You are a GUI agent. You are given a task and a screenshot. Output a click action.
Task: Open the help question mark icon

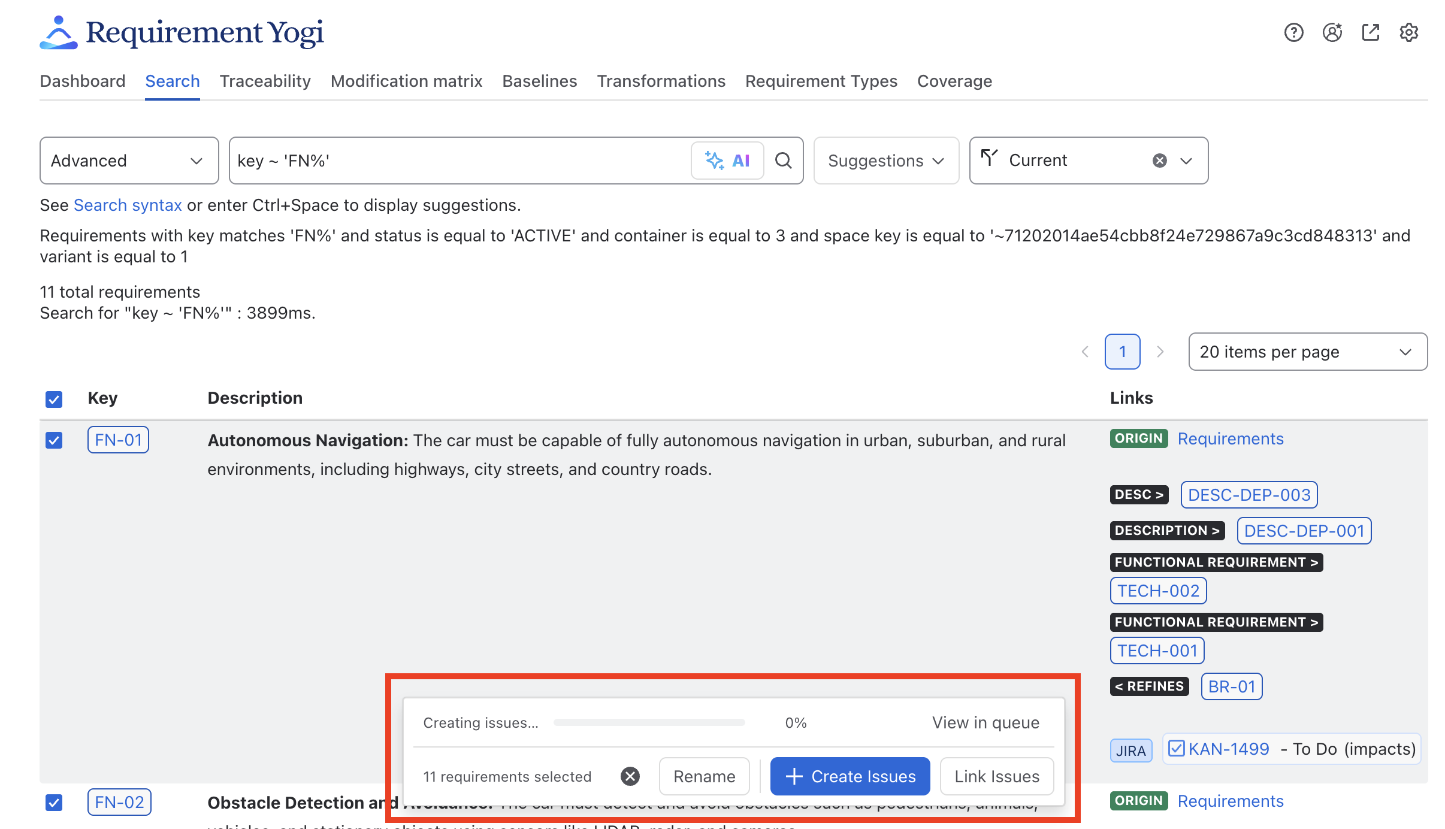(x=1293, y=32)
